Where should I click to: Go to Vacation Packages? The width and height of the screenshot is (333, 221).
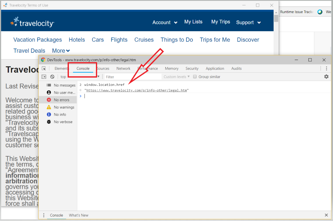38,40
